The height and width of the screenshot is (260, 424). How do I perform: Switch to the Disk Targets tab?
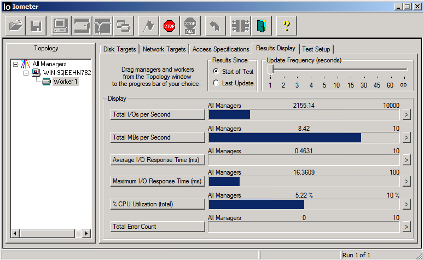[x=119, y=49]
